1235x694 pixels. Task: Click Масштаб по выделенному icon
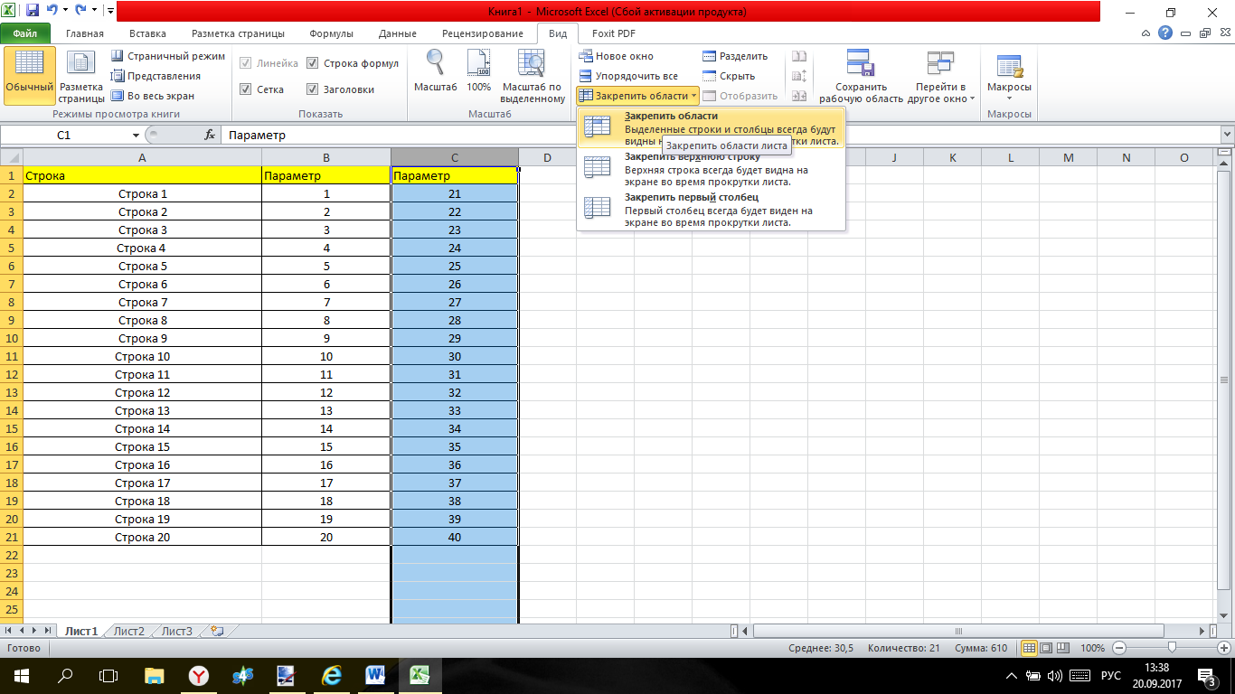(532, 64)
